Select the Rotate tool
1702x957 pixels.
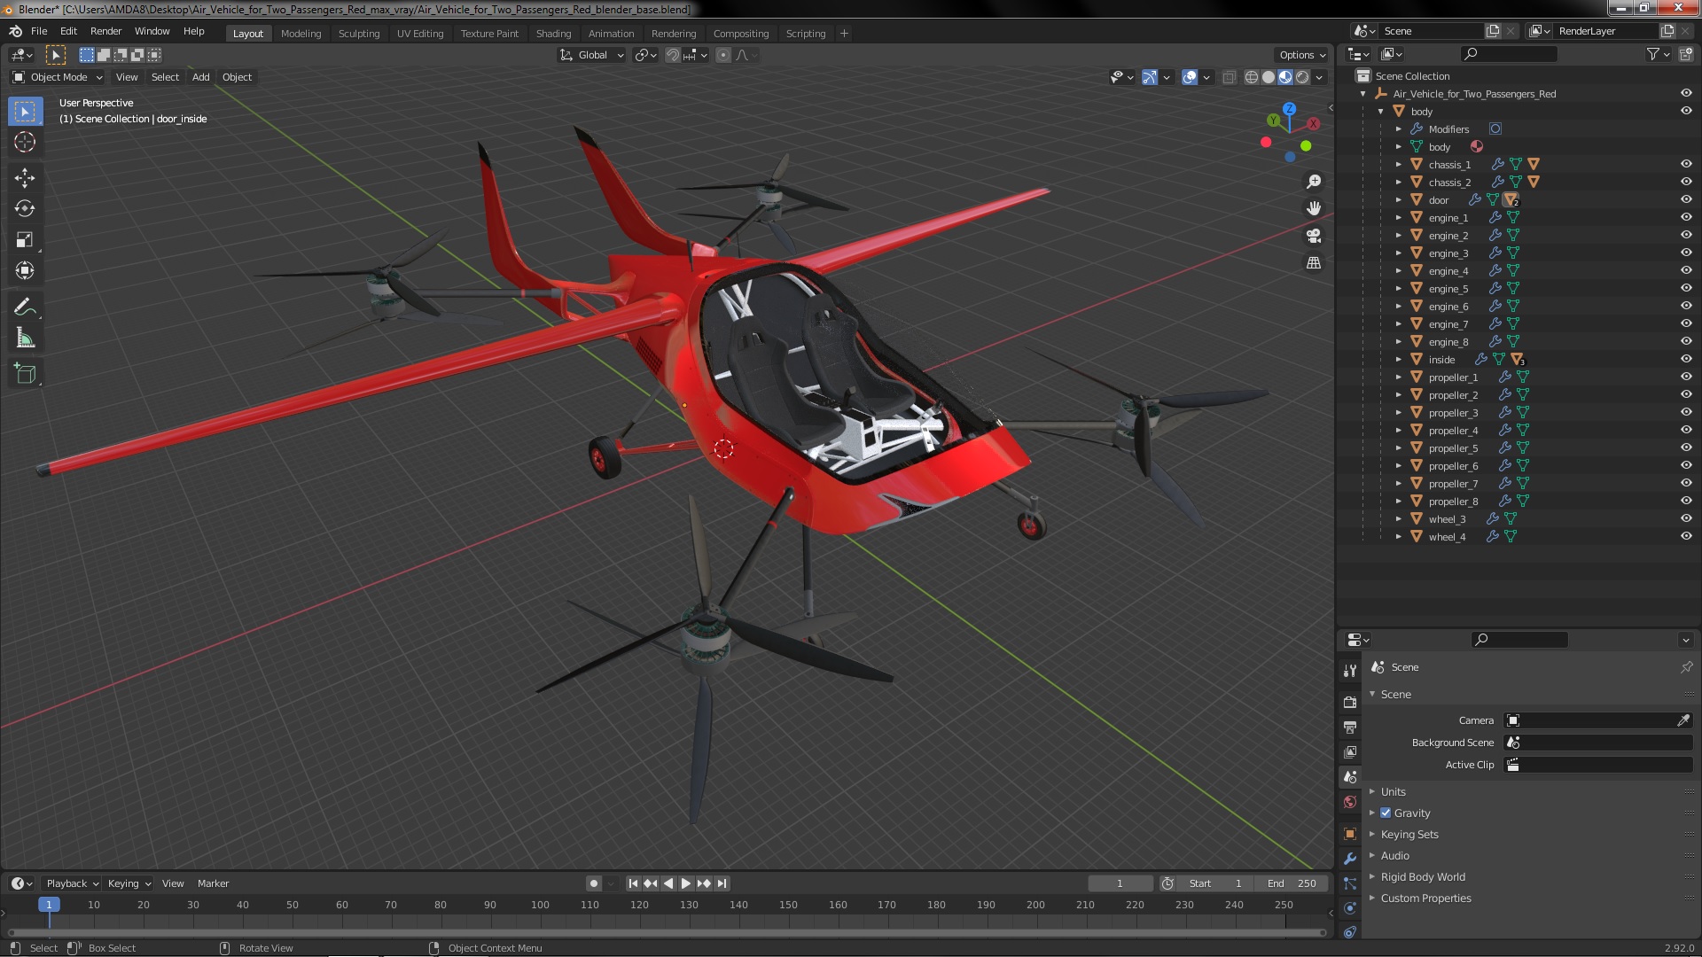pos(25,209)
